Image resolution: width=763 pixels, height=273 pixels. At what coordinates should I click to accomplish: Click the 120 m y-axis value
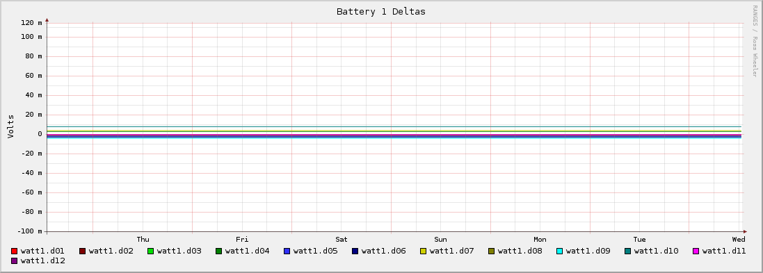point(31,23)
